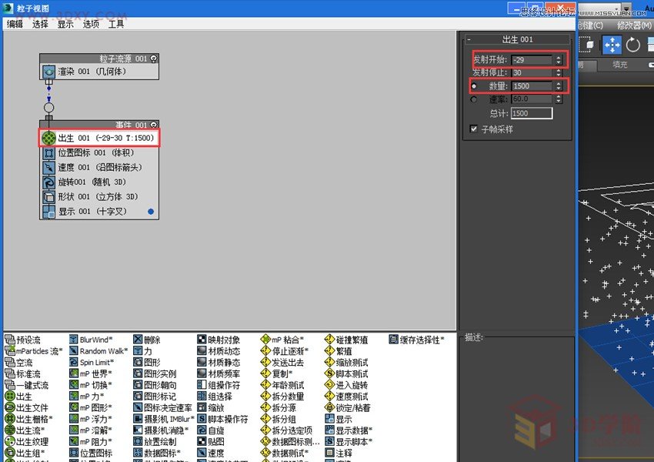654x462 pixels.
Task: Choose the 碰撞繁殖 test from the depot
Action: tap(329, 340)
